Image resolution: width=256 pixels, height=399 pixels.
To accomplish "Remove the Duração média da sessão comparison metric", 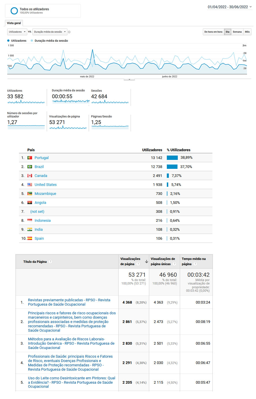I will 69,32.
